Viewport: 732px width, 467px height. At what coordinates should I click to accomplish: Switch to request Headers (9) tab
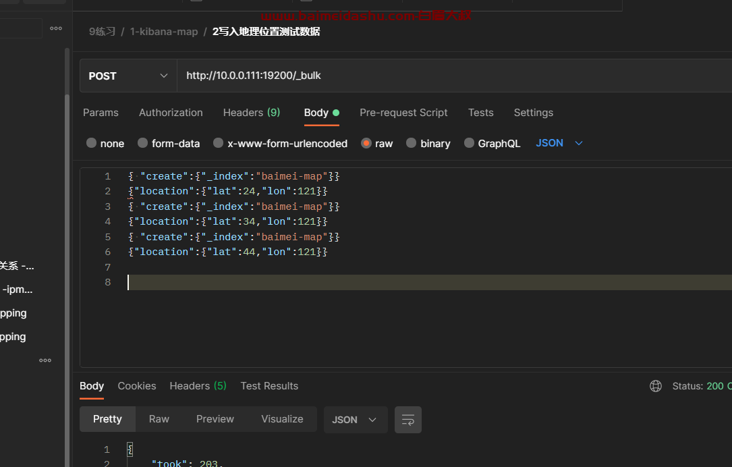252,113
